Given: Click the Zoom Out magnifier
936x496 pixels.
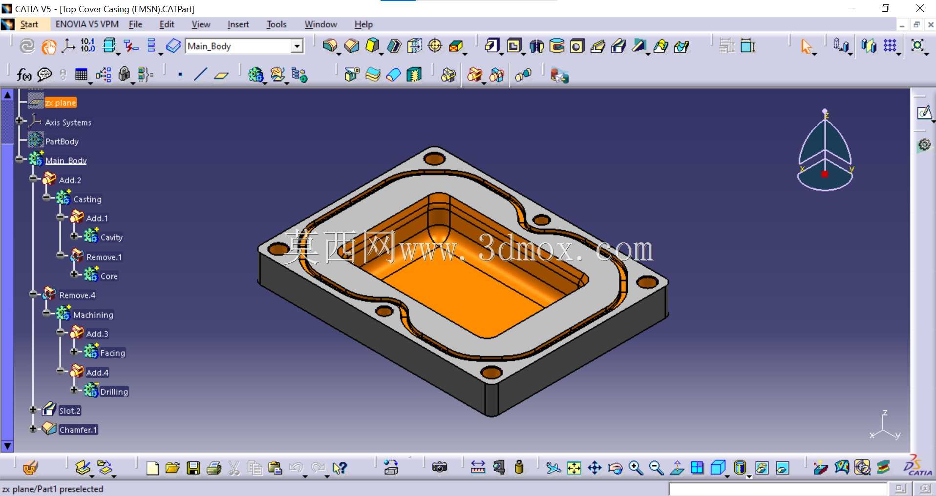Looking at the screenshot, I should point(656,468).
